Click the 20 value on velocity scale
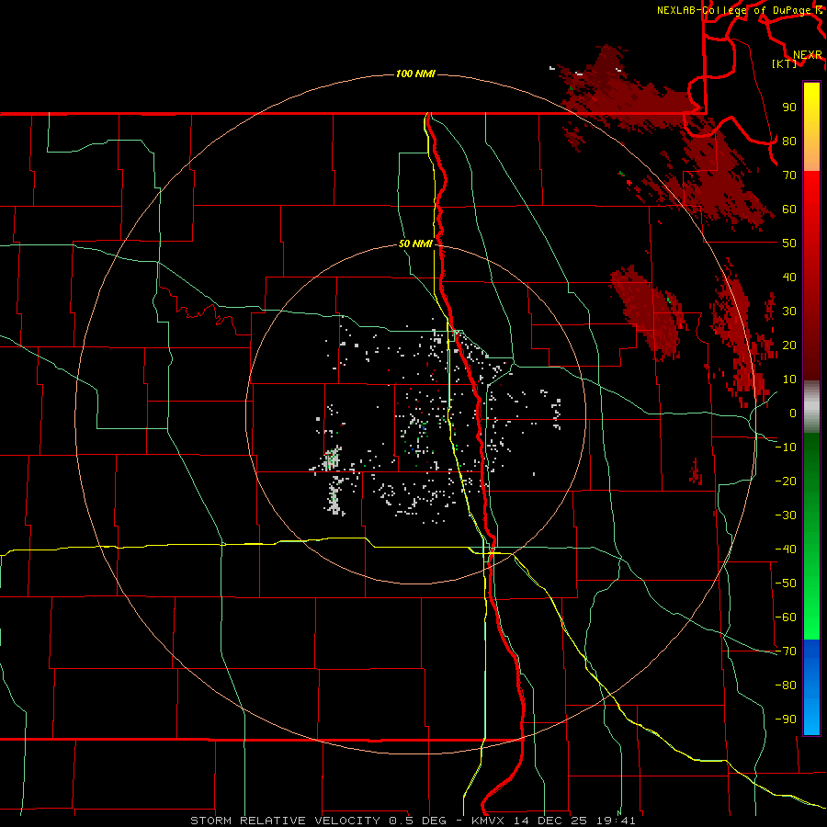Viewport: 827px width, 827px height. tap(789, 346)
